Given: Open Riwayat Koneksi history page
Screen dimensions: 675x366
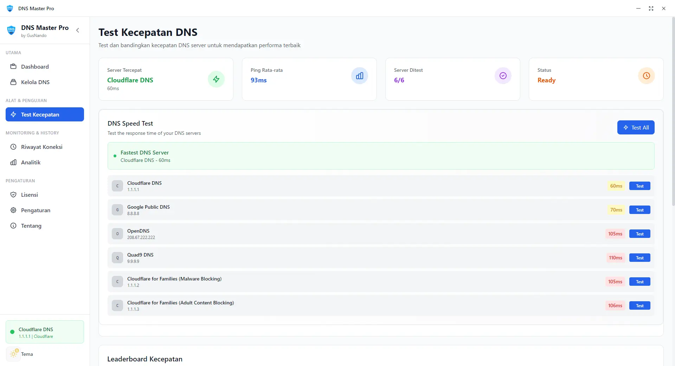Looking at the screenshot, I should click(x=45, y=147).
